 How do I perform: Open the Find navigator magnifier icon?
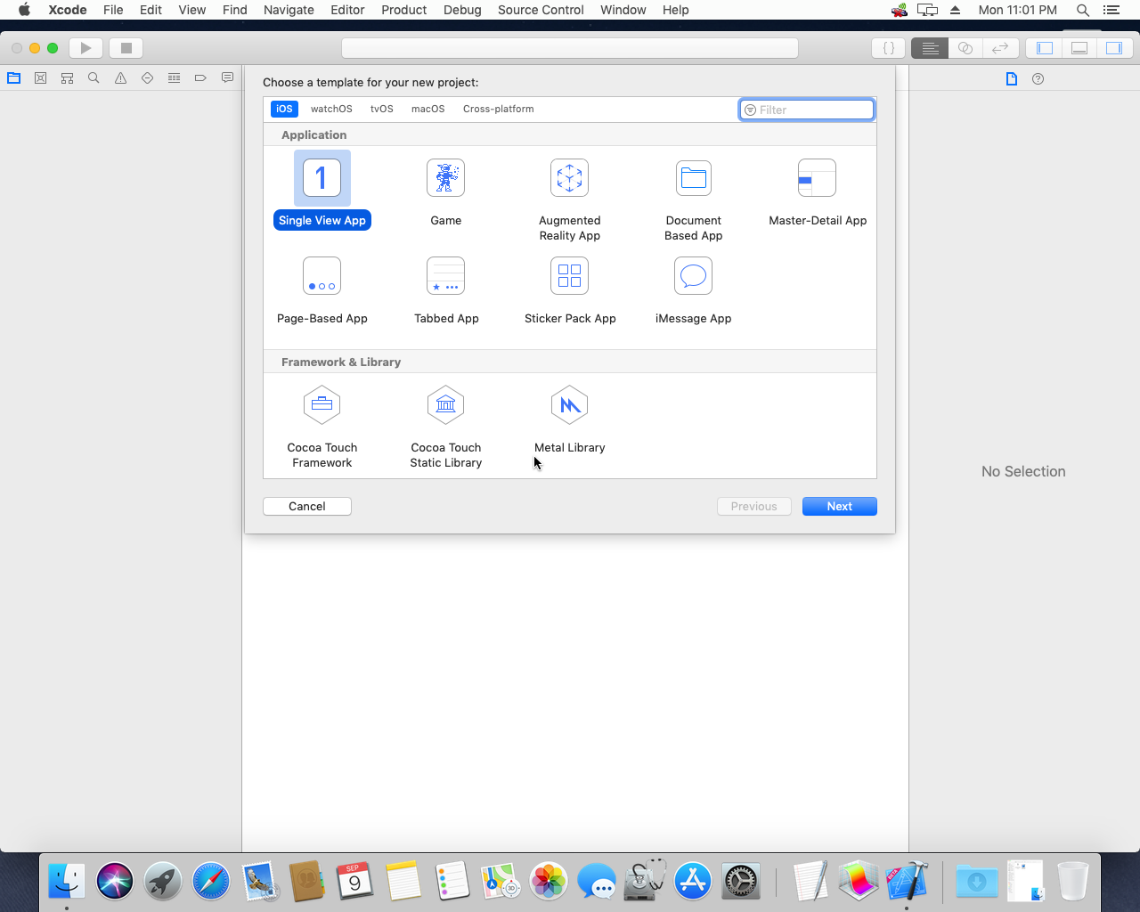[x=94, y=78]
